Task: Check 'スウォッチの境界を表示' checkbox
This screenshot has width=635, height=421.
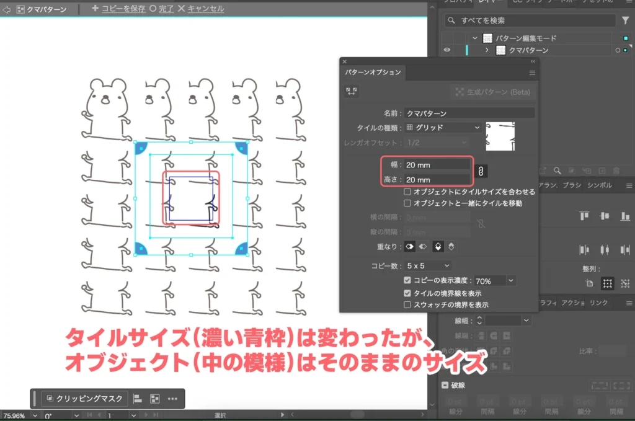Action: 407,304
